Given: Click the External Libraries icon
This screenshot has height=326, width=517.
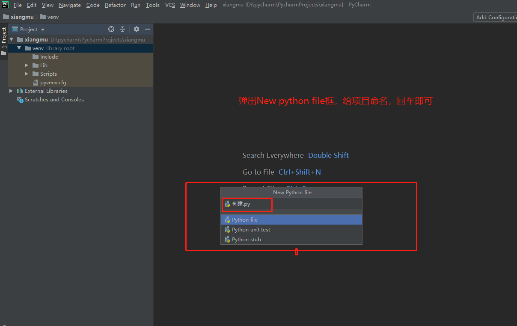Looking at the screenshot, I should pos(20,91).
